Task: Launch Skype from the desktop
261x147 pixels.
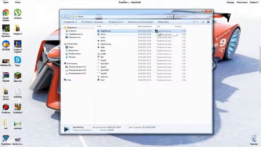Action: [18, 61]
